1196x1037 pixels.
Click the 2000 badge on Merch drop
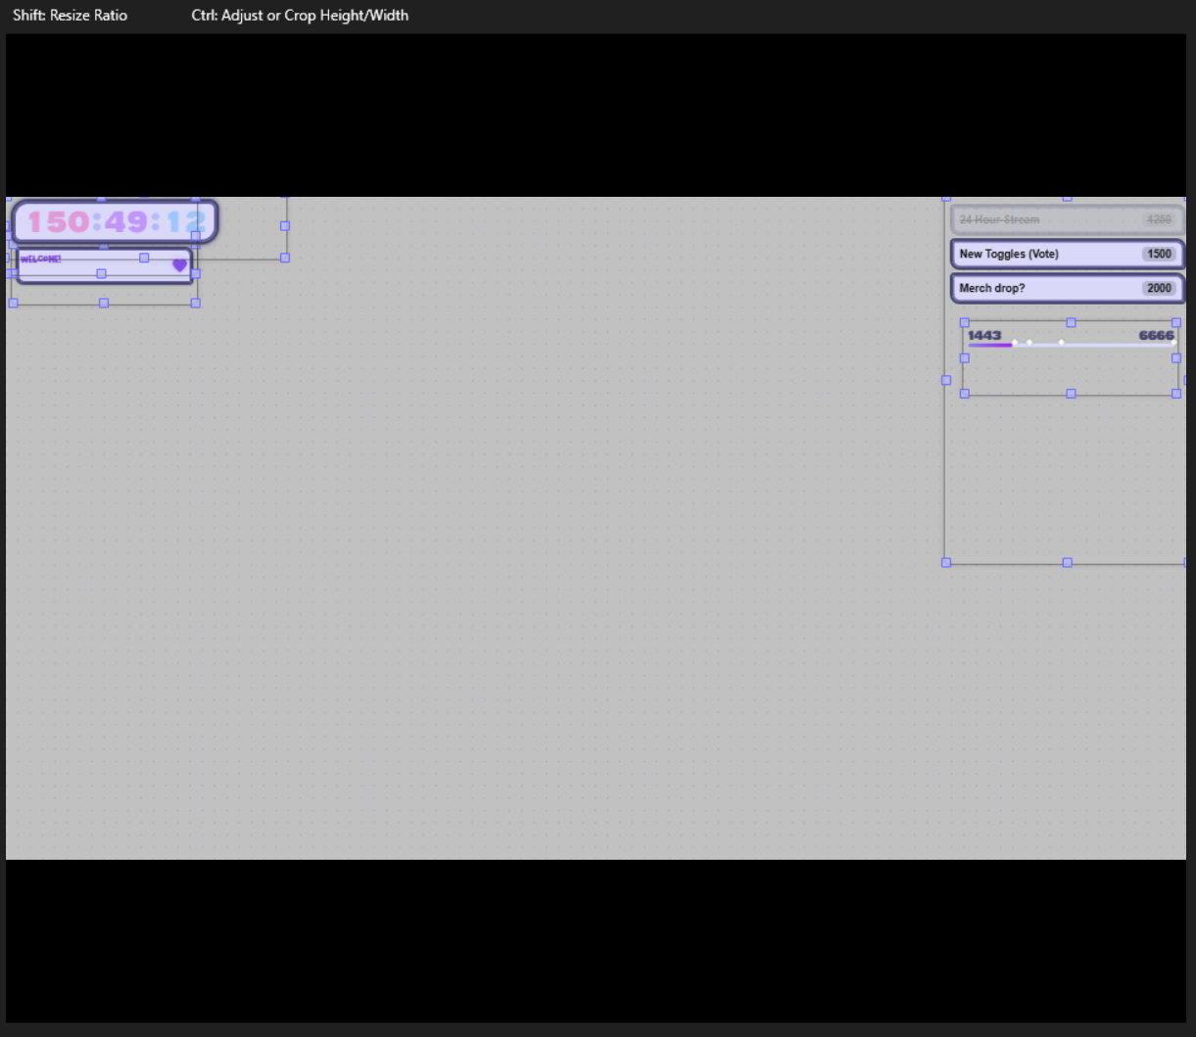pos(1159,288)
